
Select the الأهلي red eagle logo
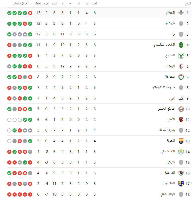point(181,120)
